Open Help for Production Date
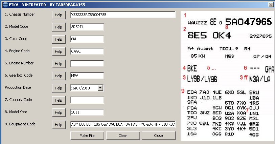The image size is (275, 144). (59, 88)
